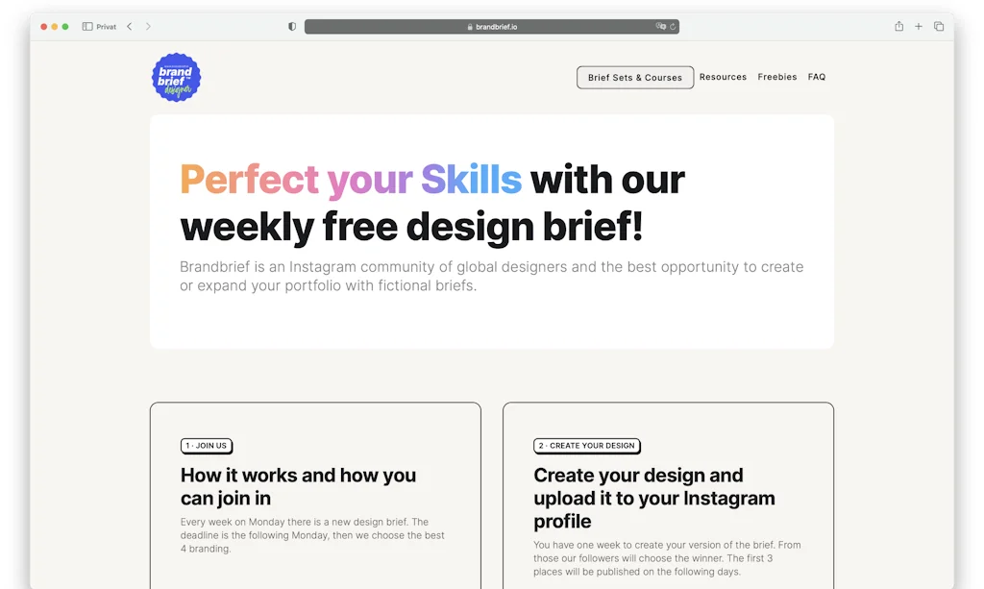Click the '1 · JOIN US' badge
This screenshot has height=589, width=984.
(206, 446)
